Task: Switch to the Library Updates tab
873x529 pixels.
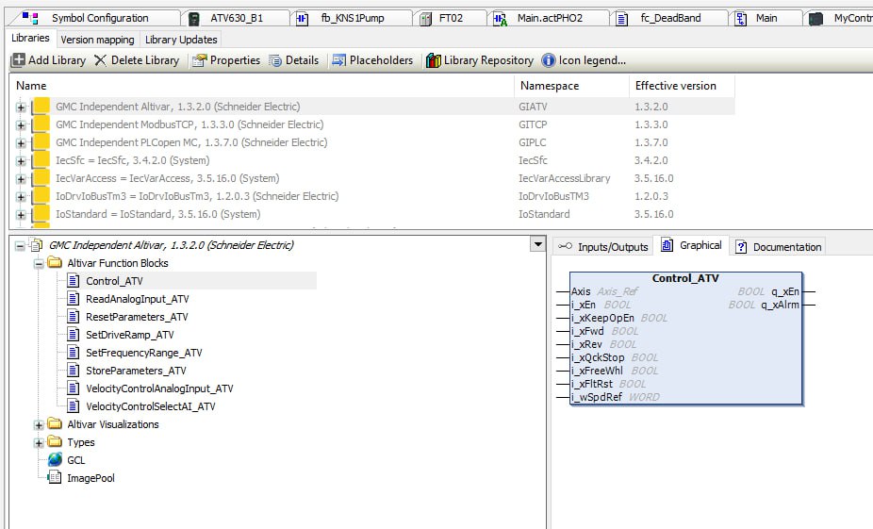Action: tap(181, 40)
